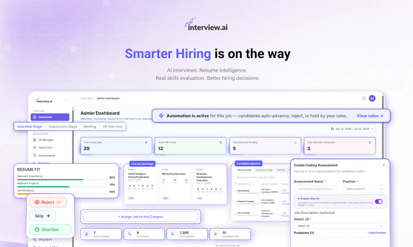Image resolution: width=413 pixels, height=247 pixels.
Task: Open the RJ profile avatar
Action: tap(372, 98)
